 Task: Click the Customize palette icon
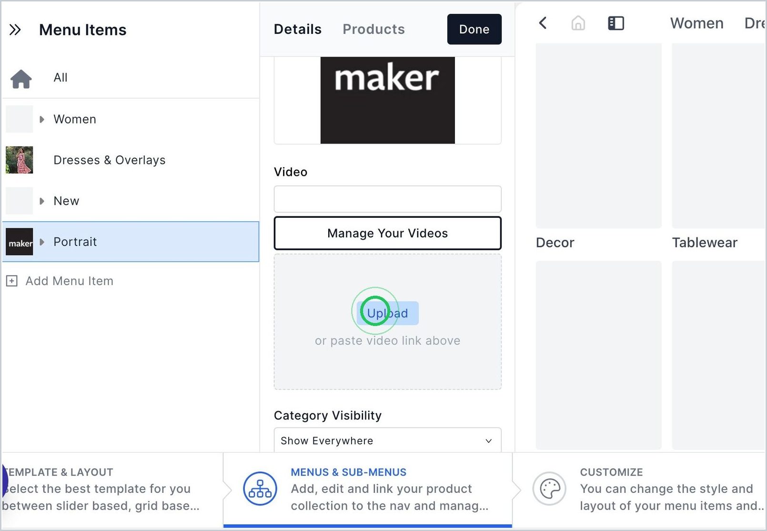(549, 489)
